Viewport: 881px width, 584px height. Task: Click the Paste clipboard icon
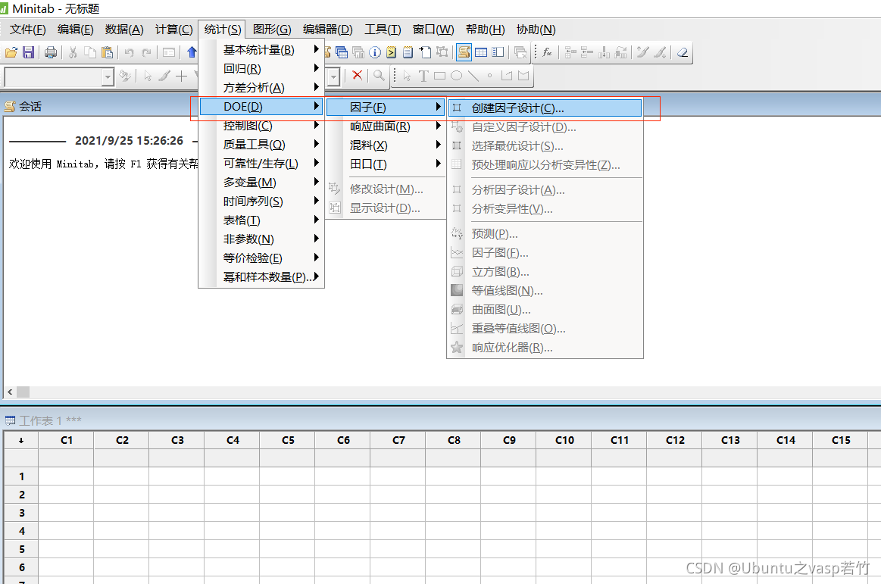(108, 52)
